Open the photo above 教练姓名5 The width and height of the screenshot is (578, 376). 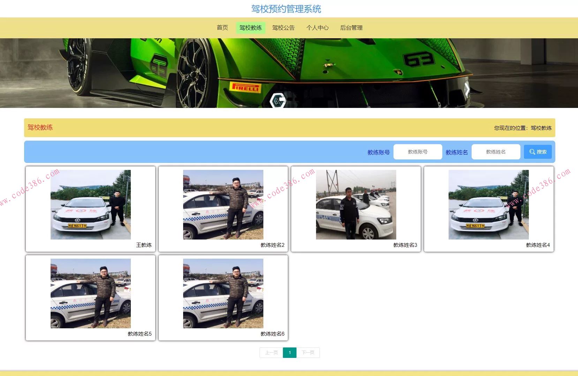click(x=91, y=293)
